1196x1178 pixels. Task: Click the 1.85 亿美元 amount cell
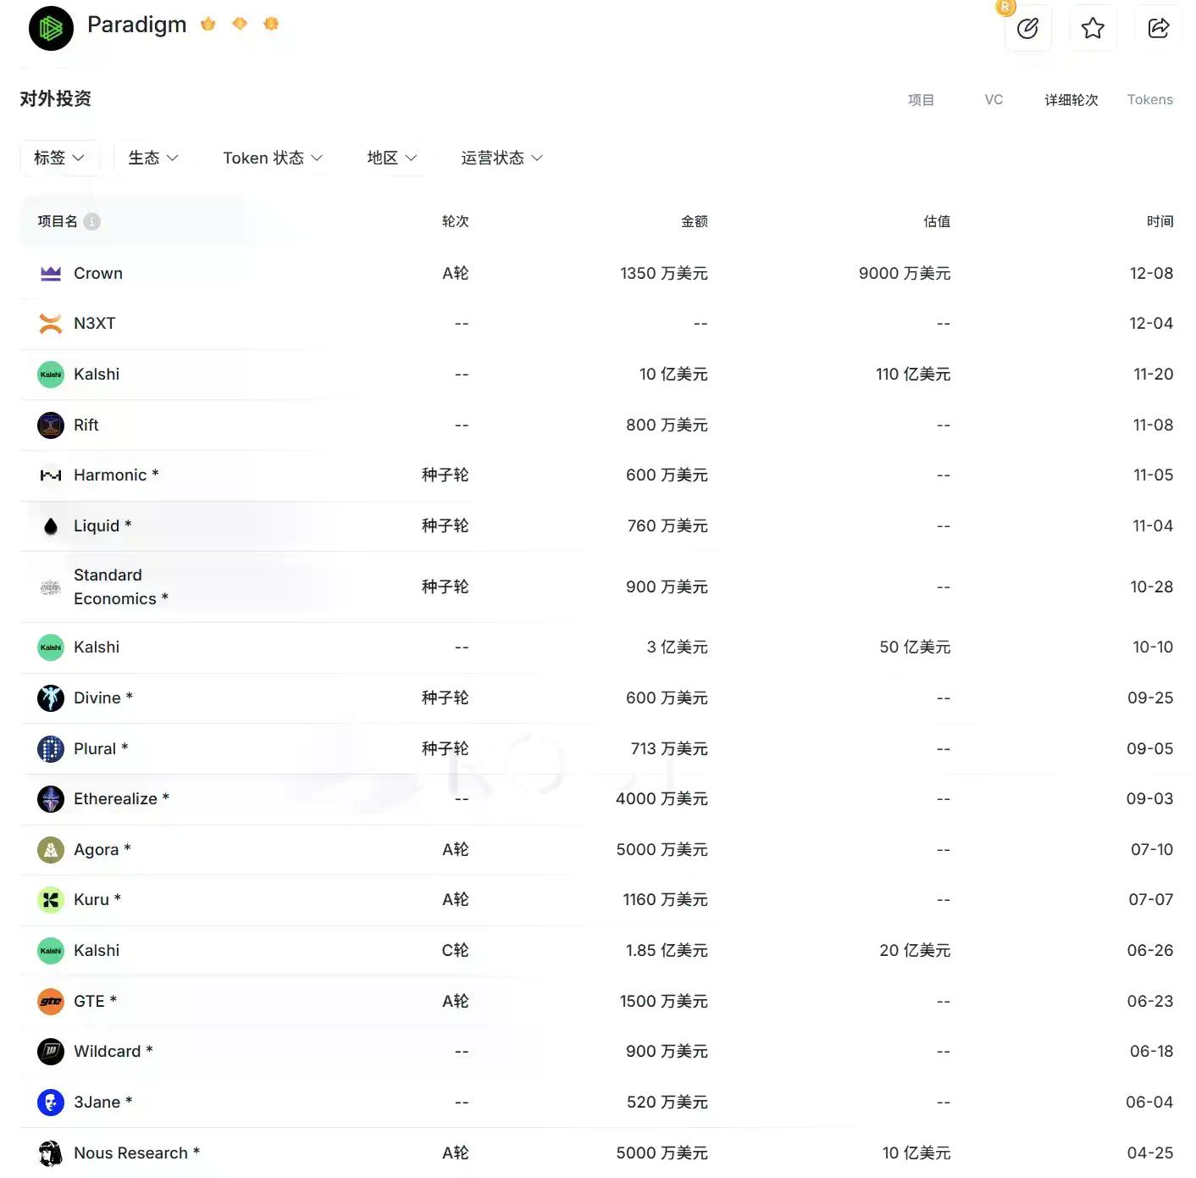click(x=666, y=950)
